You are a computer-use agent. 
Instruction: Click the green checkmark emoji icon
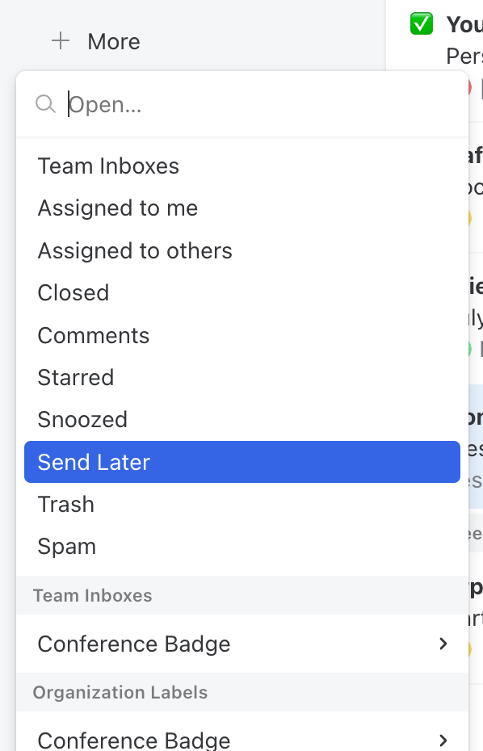click(x=422, y=24)
